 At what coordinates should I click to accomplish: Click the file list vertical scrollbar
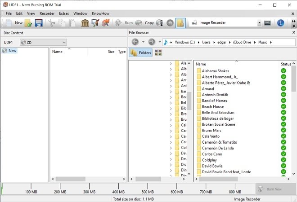point(293,79)
